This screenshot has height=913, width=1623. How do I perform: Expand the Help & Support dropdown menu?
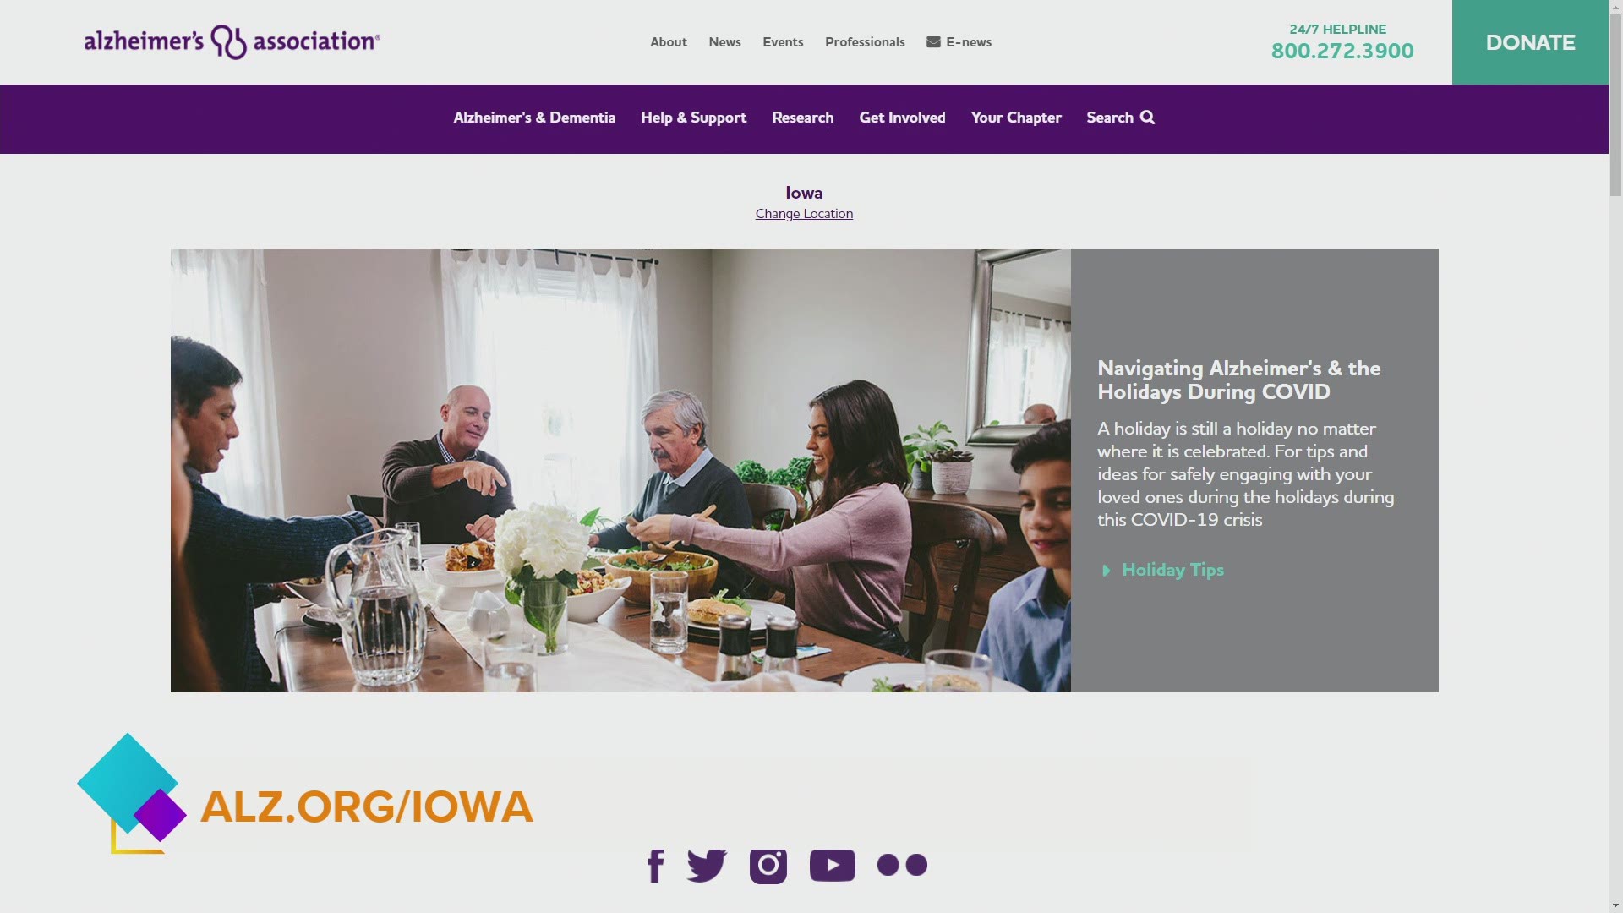click(693, 117)
